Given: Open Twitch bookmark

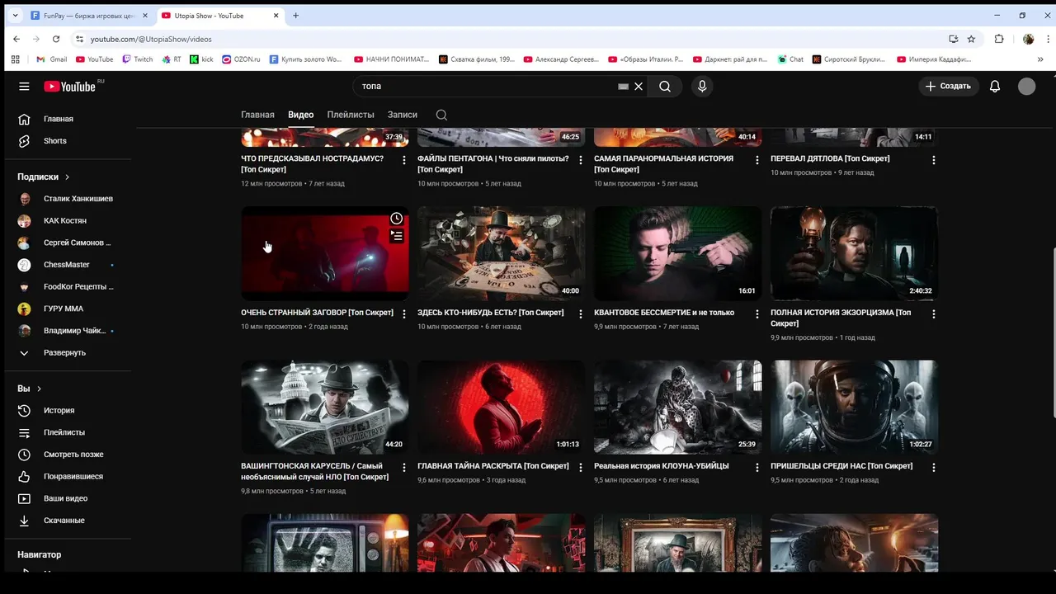Looking at the screenshot, I should [x=137, y=59].
